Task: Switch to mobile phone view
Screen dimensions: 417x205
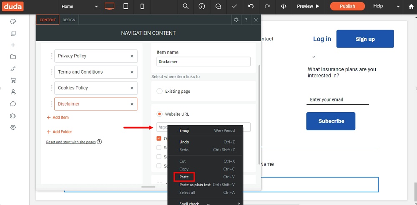Action: coord(142,6)
